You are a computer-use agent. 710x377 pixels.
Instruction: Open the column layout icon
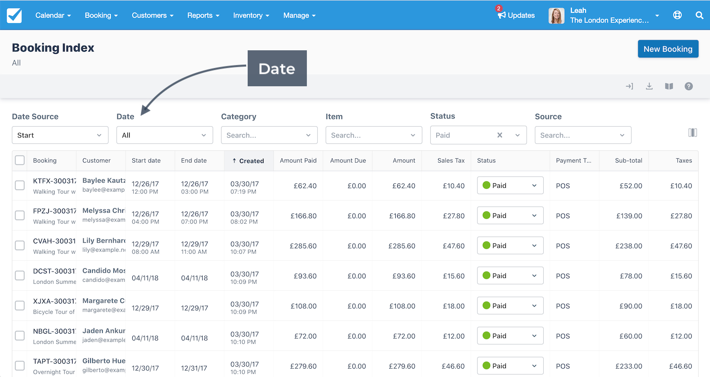tap(693, 133)
